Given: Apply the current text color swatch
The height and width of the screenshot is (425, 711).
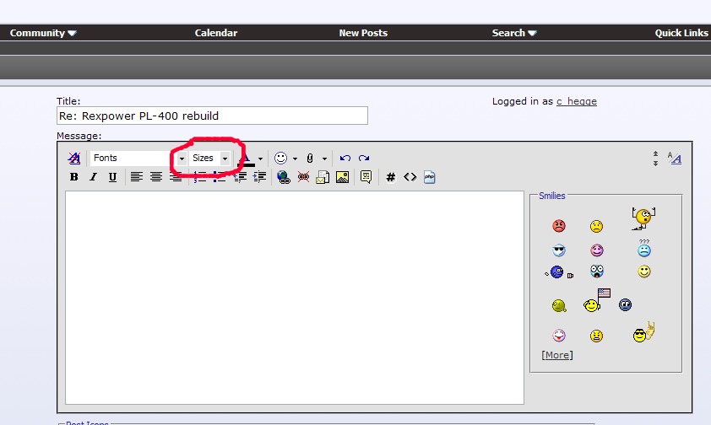Looking at the screenshot, I should (247, 159).
